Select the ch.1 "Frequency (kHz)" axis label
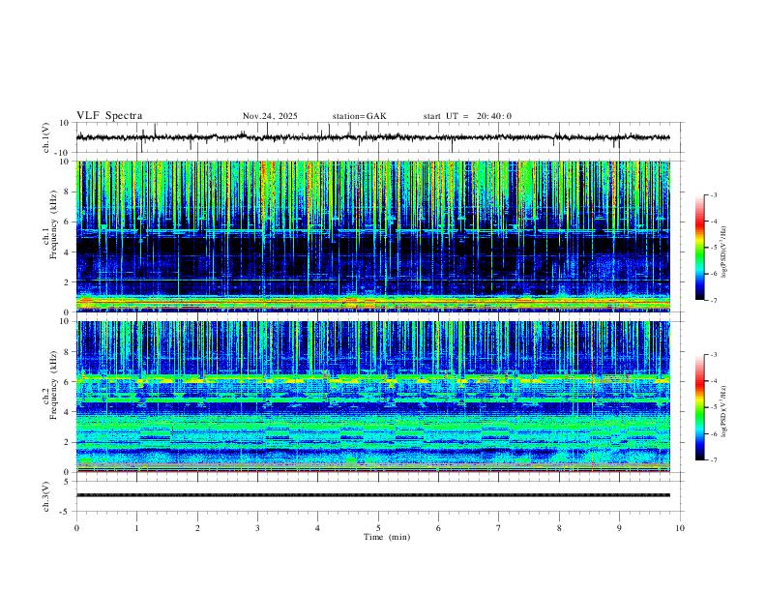Screen dimensions: 766x592 [55, 224]
